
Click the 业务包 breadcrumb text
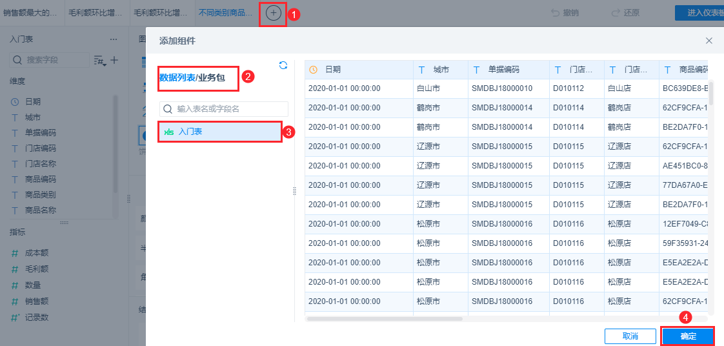coord(212,77)
